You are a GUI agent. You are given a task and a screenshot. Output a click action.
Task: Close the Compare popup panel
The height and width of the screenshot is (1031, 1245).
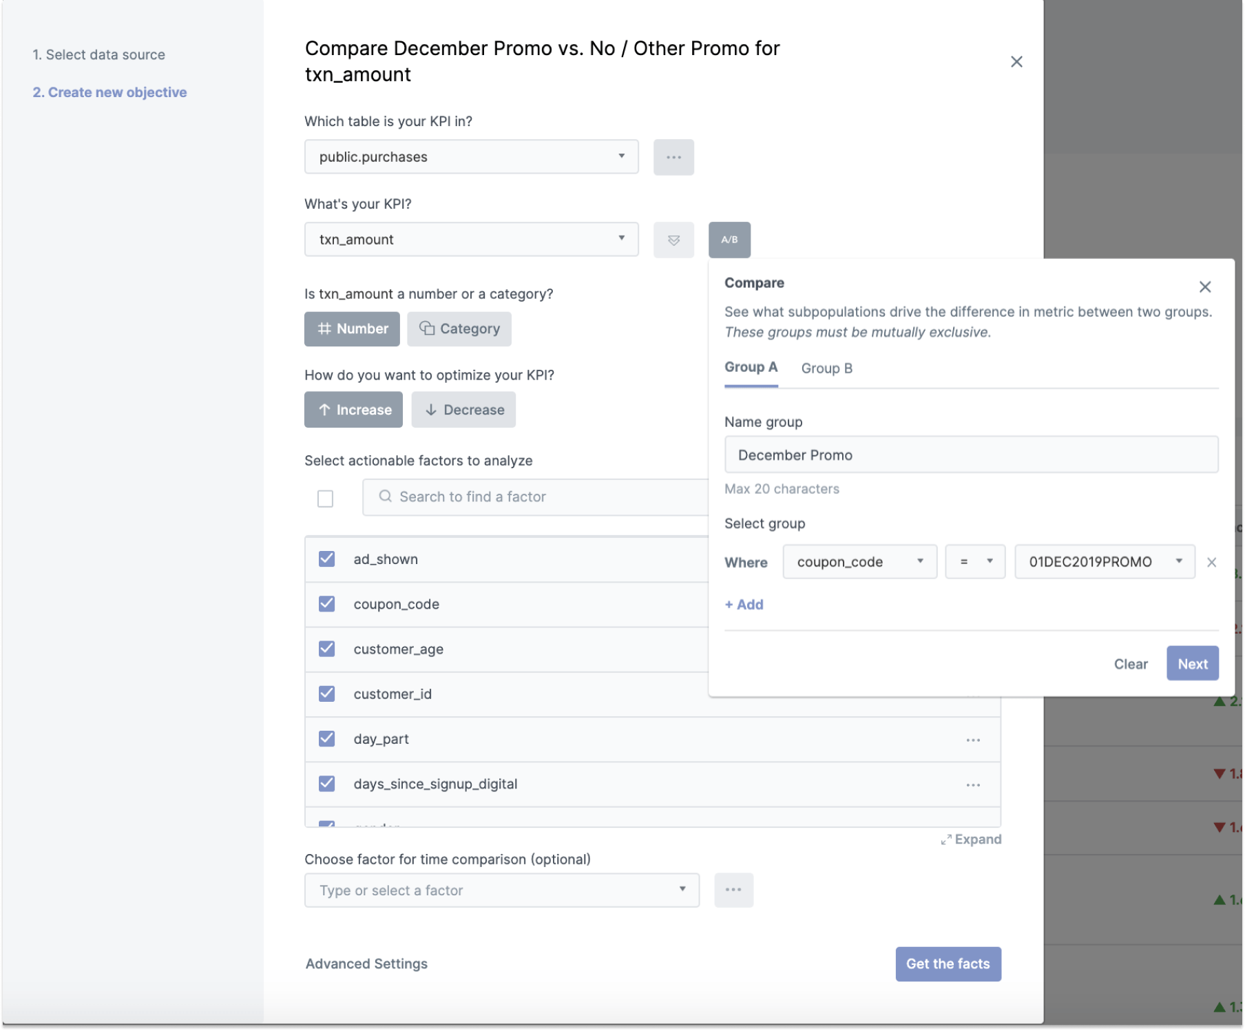click(x=1204, y=287)
